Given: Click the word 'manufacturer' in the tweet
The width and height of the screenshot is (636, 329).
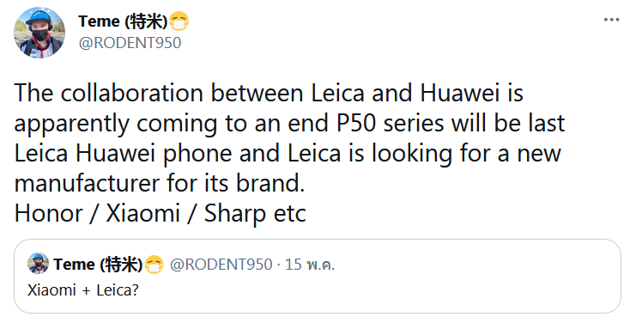Looking at the screenshot, I should pos(88,183).
